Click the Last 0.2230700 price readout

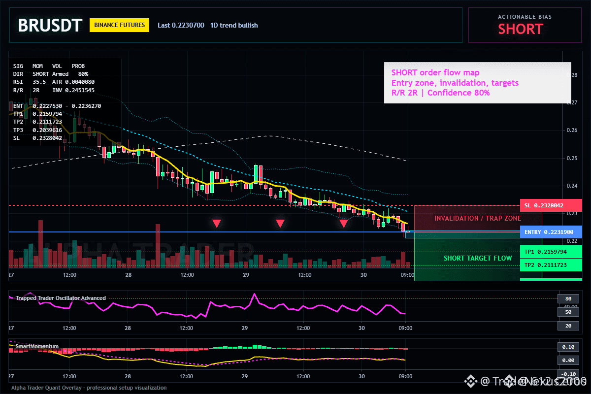[x=181, y=25]
